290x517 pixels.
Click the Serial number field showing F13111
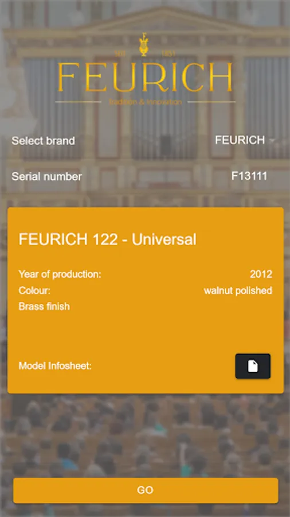point(249,176)
